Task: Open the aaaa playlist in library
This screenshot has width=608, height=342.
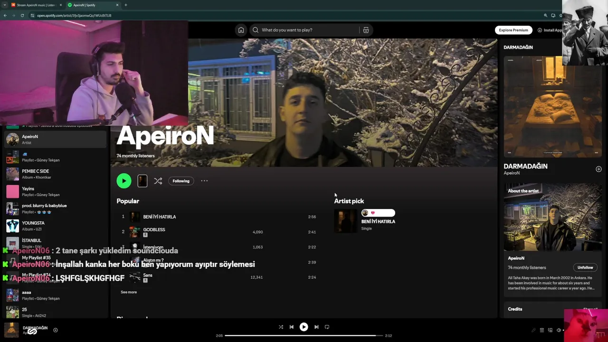Action: 56,295
